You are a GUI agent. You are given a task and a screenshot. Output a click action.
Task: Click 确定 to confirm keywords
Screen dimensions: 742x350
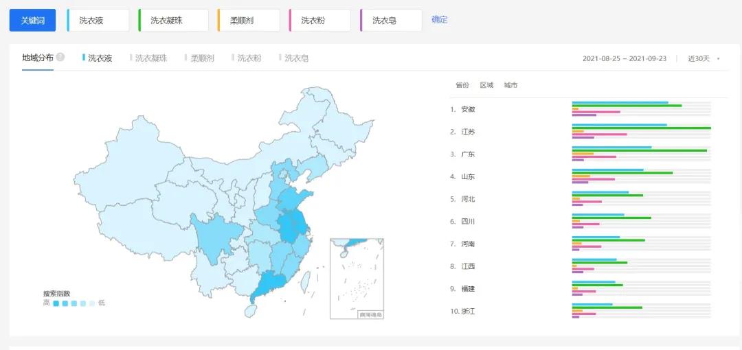pos(439,20)
